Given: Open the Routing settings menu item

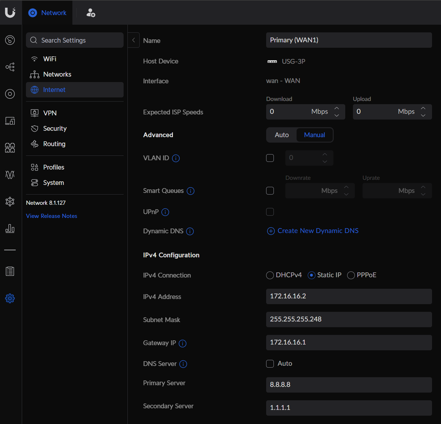Looking at the screenshot, I should tap(75, 144).
